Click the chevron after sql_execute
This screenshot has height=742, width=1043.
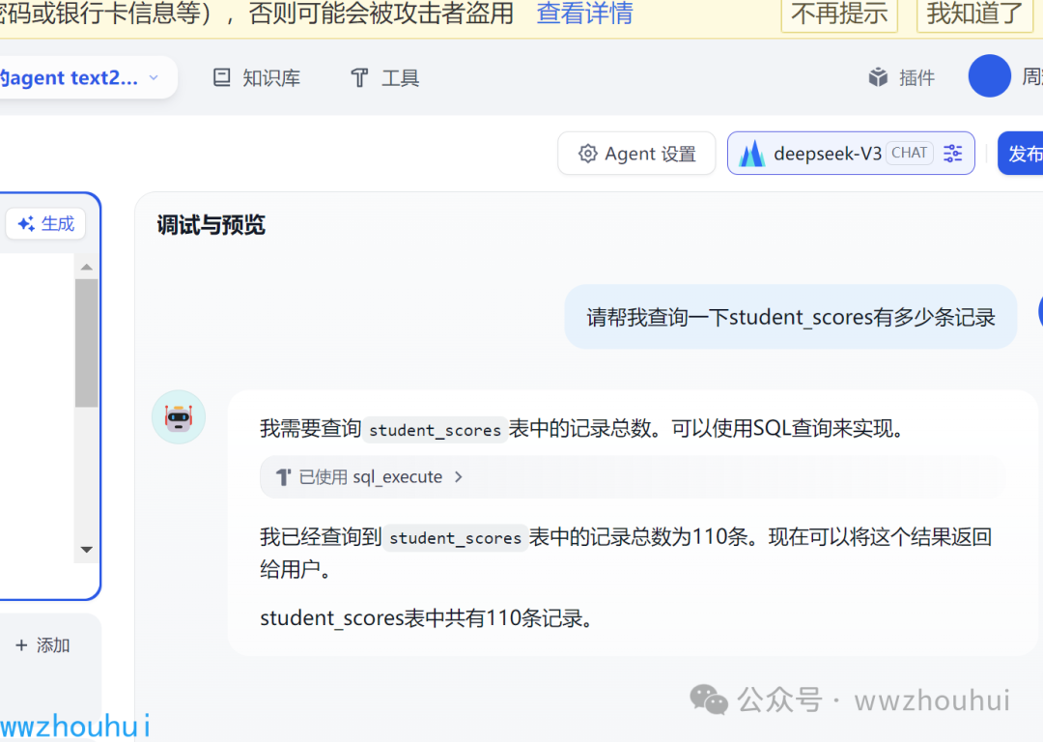(x=459, y=477)
